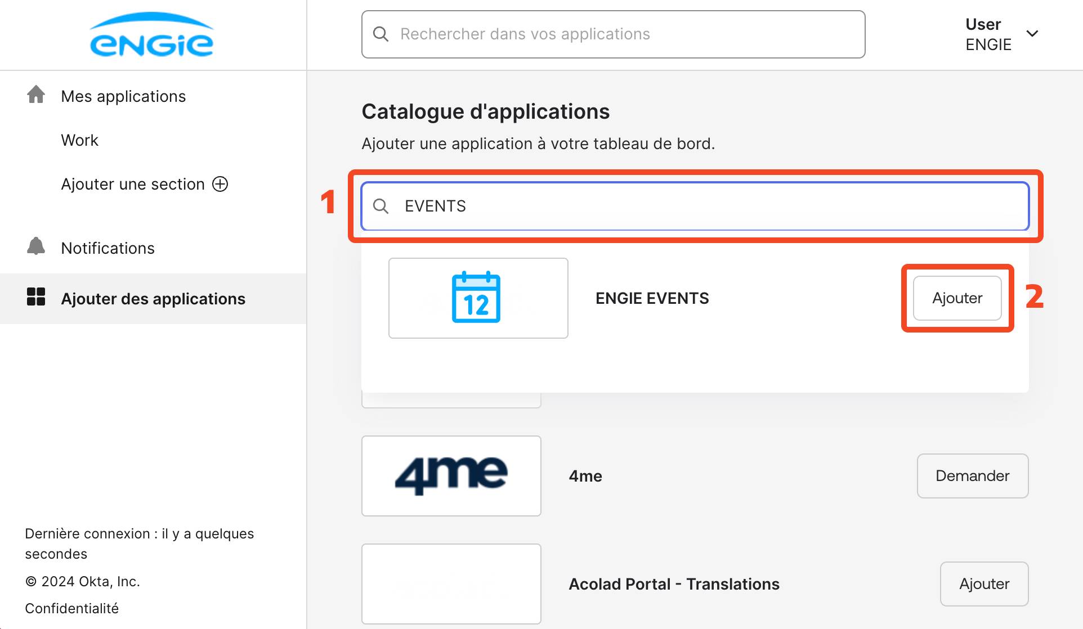Open the Acolad Portal application tile
This screenshot has width=1083, height=629.
[451, 584]
